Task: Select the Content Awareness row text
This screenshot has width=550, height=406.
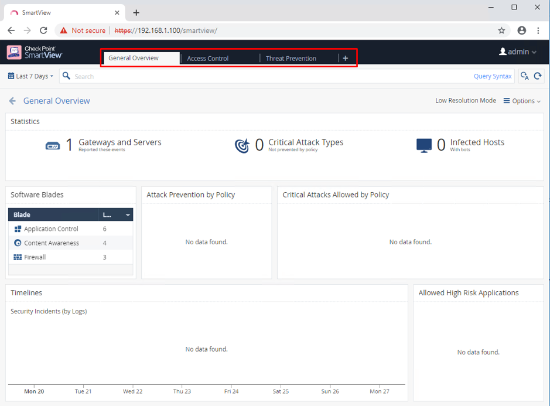Action: [x=52, y=243]
